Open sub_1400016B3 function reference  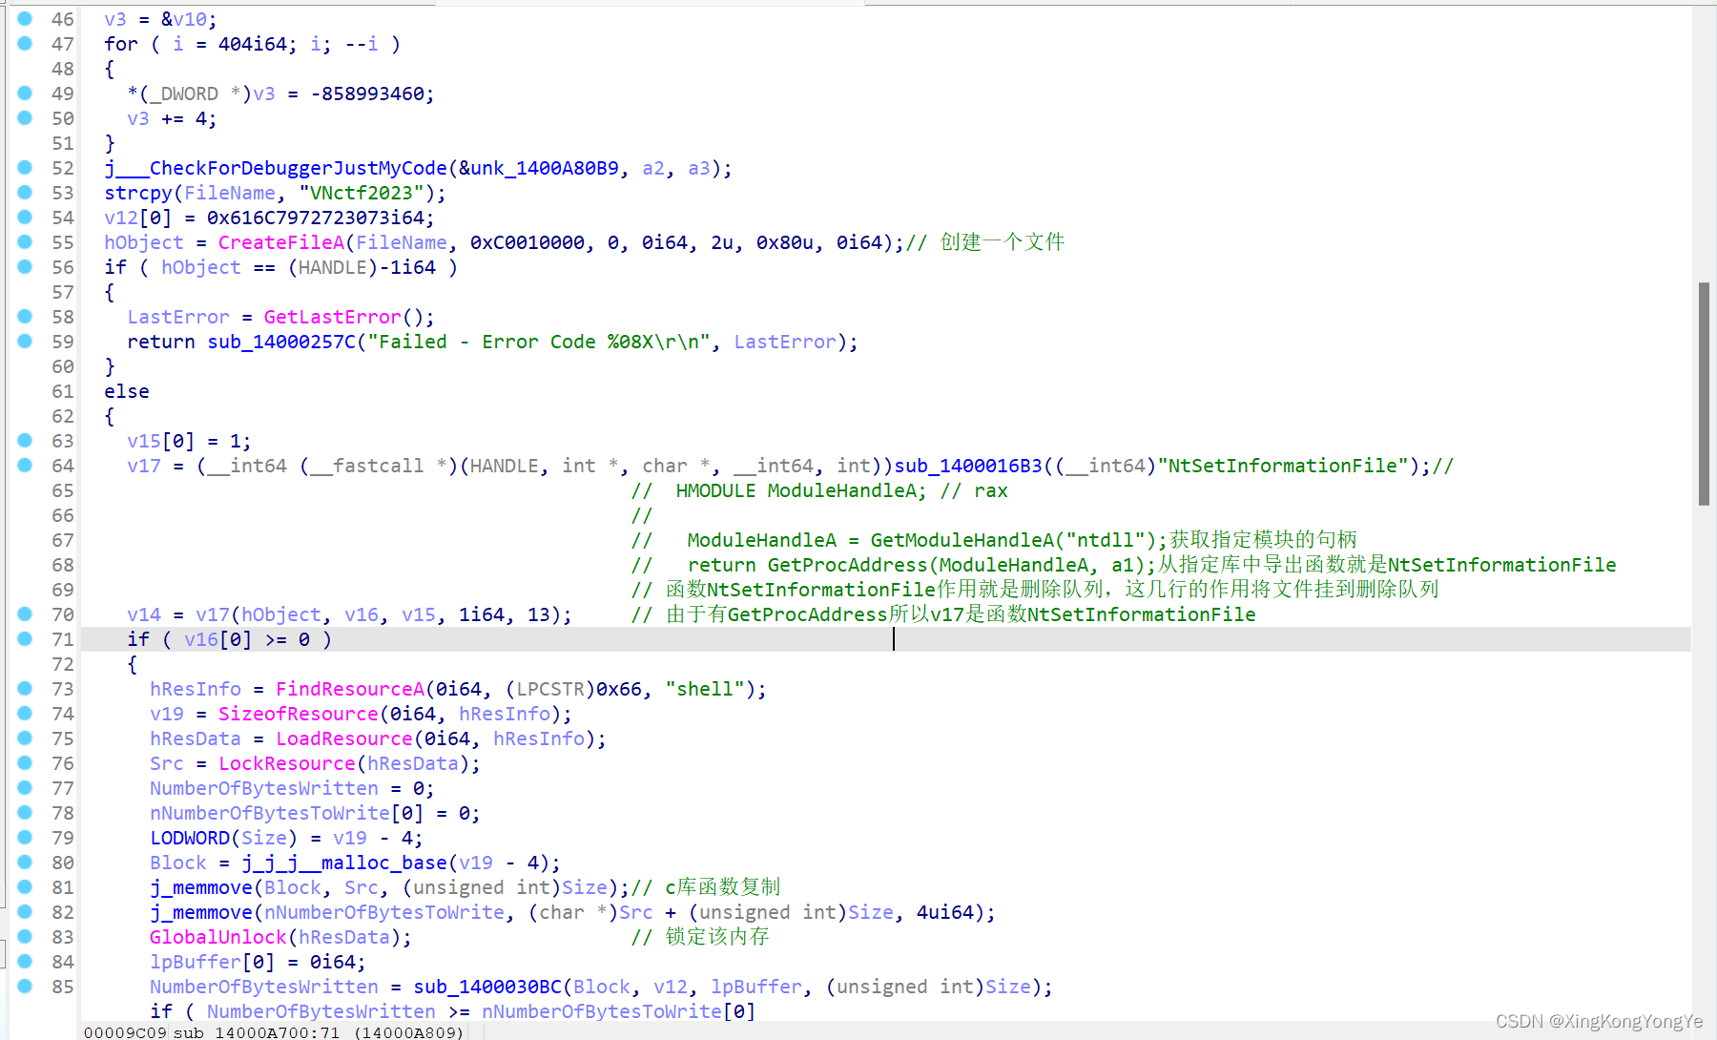pos(968,466)
